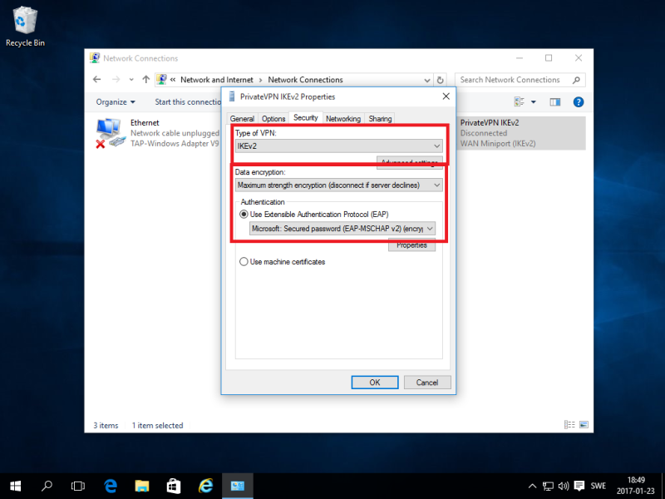Viewport: 665px width, 499px height.
Task: Click the OK button
Action: point(374,383)
